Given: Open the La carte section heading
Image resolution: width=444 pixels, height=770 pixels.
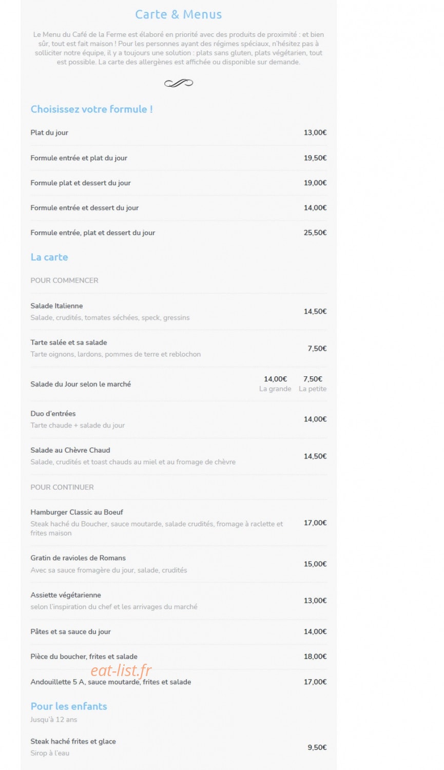Looking at the screenshot, I should coord(49,257).
